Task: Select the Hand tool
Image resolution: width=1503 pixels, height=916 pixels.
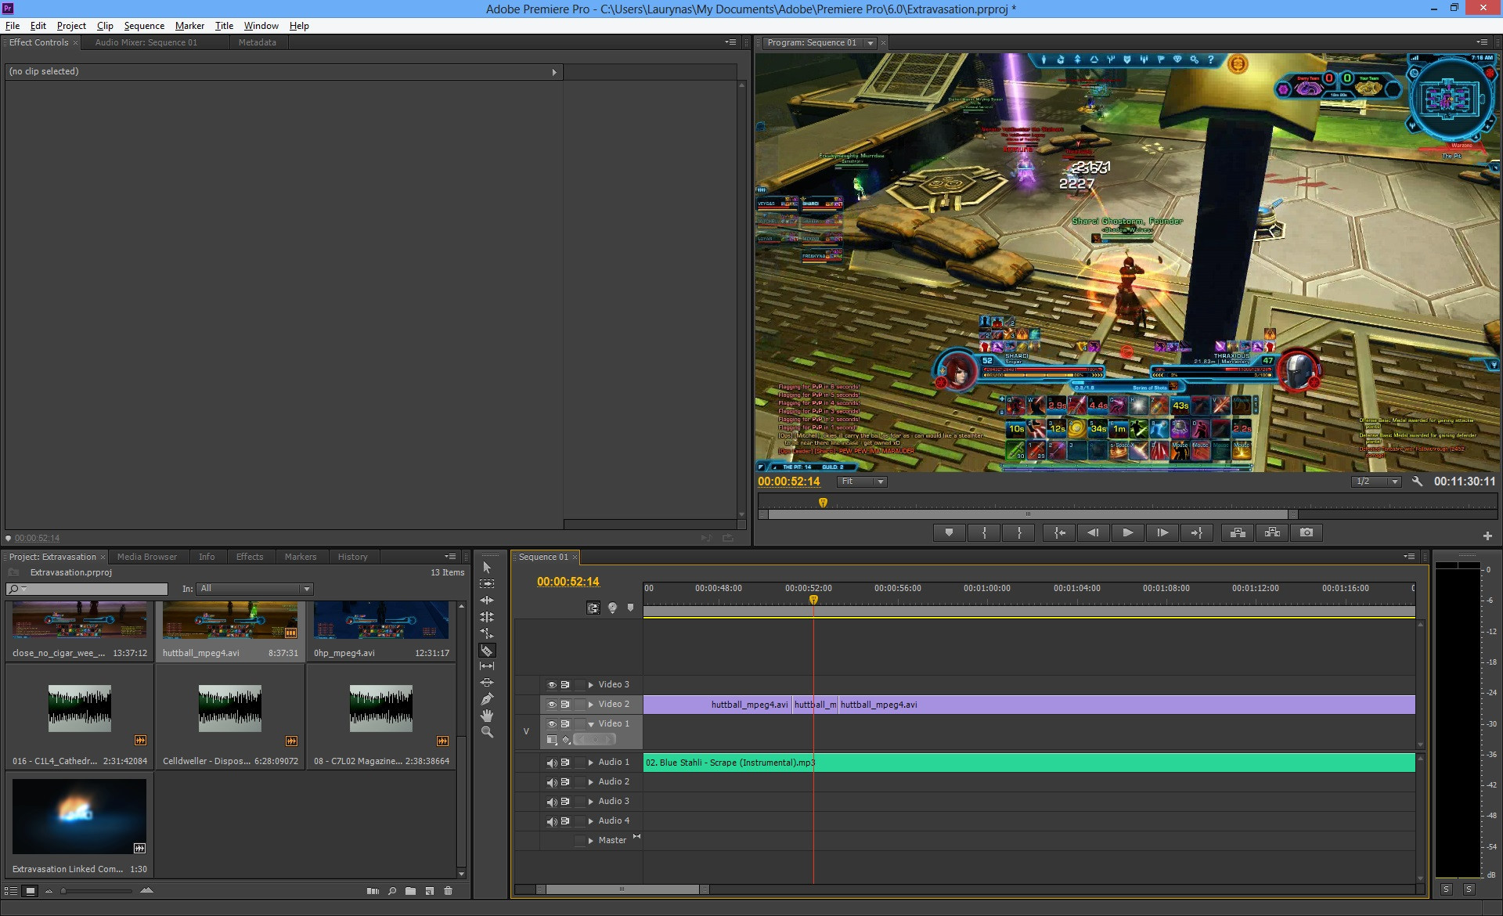Action: pos(487,716)
